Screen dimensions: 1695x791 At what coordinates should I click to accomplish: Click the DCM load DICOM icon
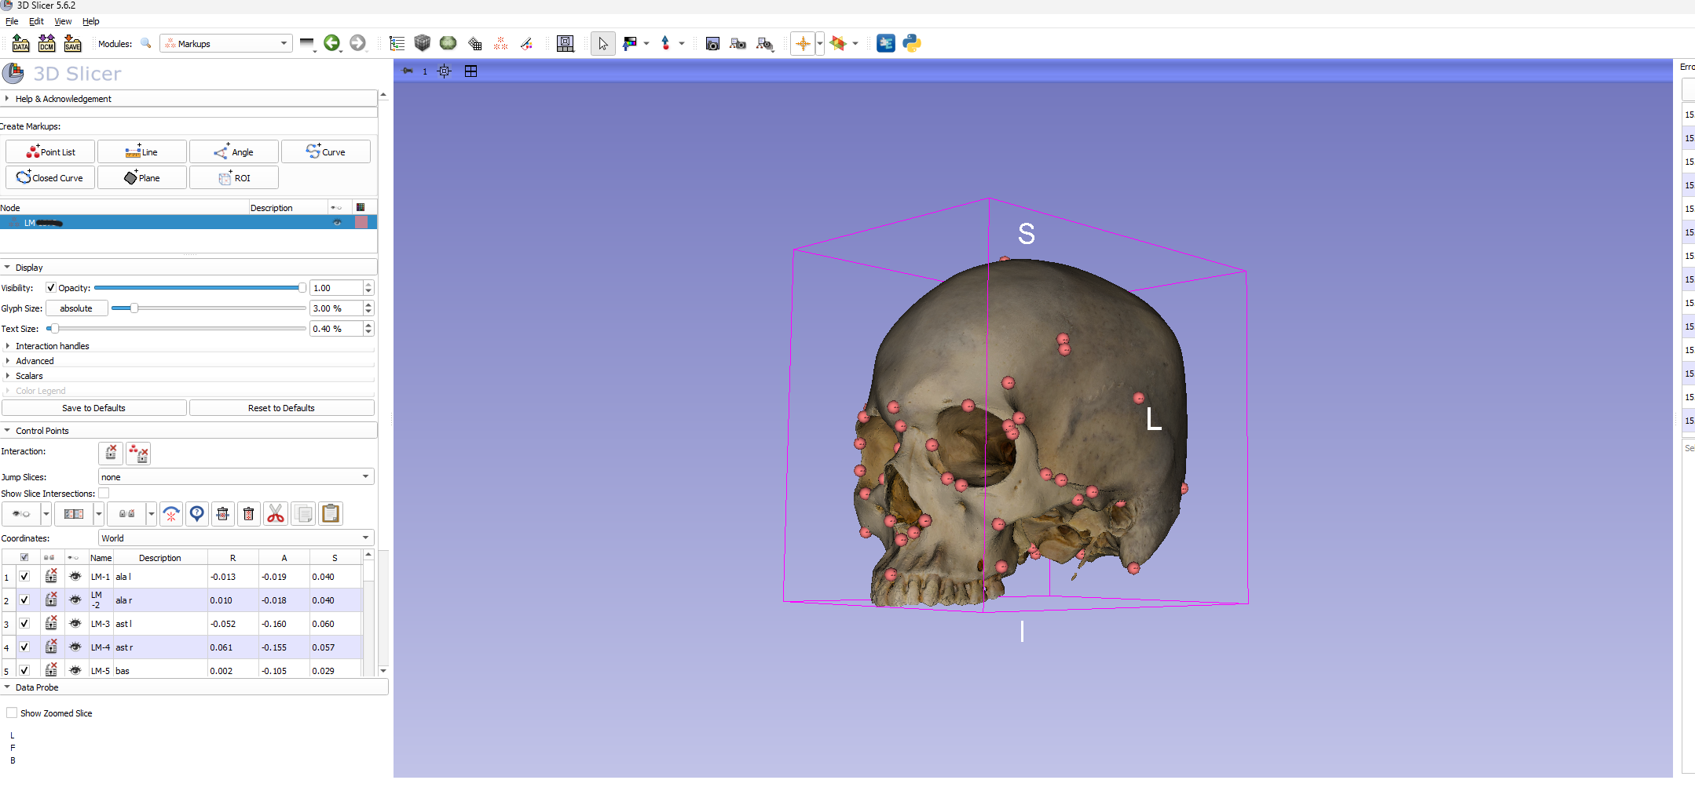(x=46, y=43)
